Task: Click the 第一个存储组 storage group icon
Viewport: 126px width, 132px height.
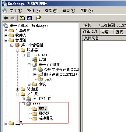Action: [x=35, y=65]
